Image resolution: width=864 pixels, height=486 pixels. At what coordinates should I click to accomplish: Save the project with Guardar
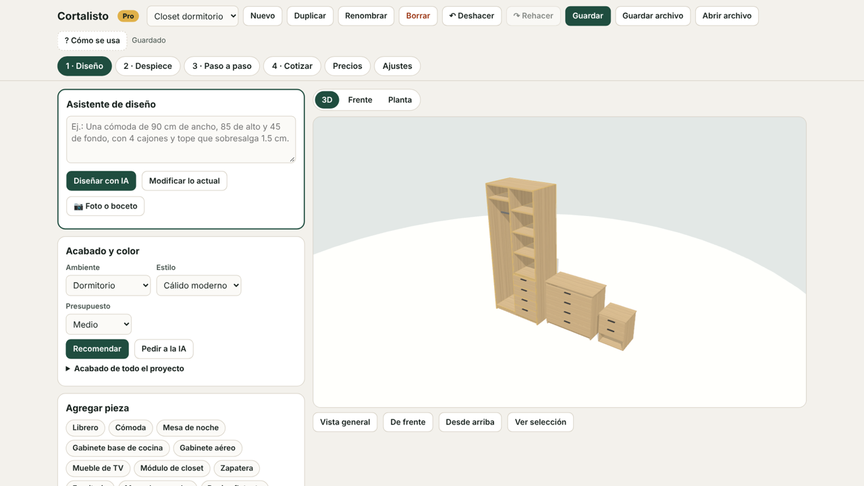click(588, 16)
